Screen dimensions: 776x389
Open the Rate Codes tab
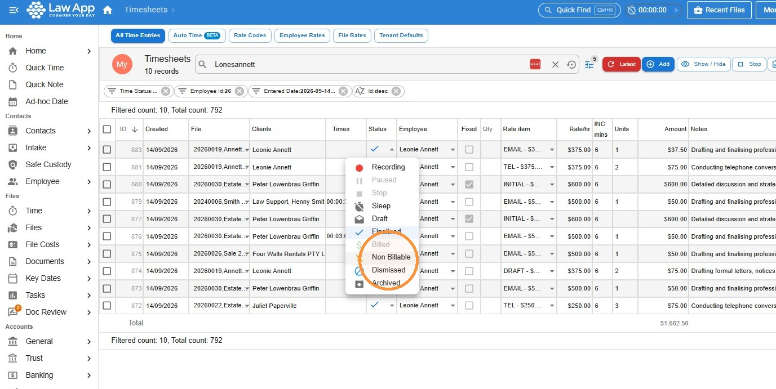pos(250,35)
